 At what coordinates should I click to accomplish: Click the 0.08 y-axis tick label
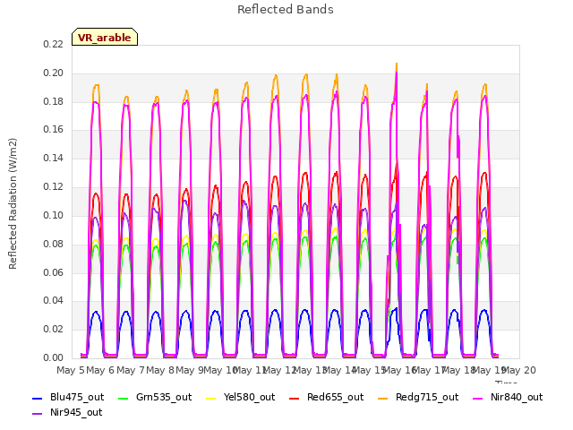[x=54, y=244]
